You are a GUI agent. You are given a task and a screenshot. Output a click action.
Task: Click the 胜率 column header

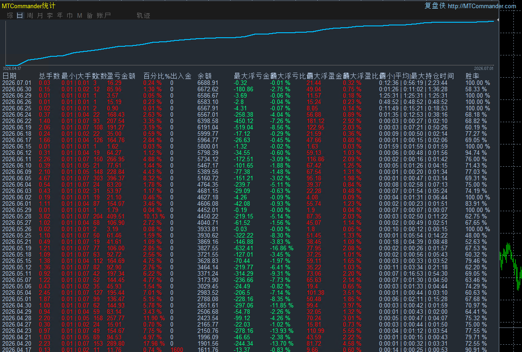point(473,76)
